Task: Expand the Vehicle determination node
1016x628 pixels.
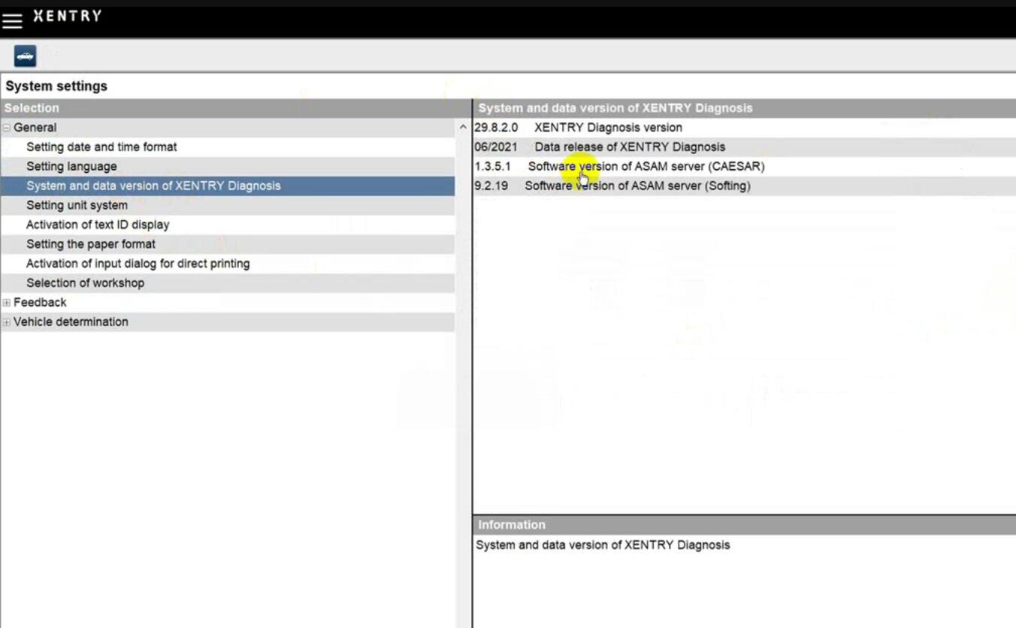Action: point(7,322)
